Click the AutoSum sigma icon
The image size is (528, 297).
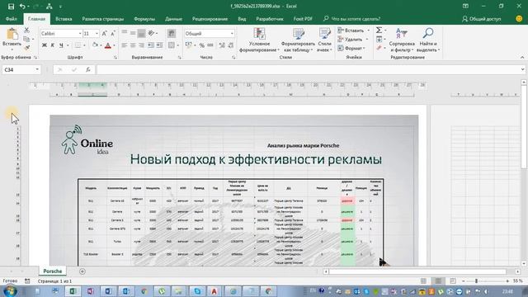click(379, 31)
